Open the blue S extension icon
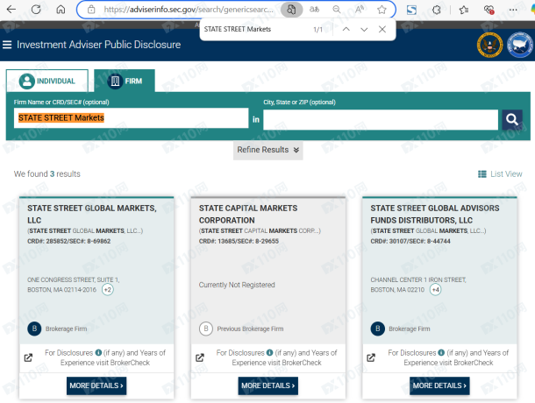The height and width of the screenshot is (403, 535). click(412, 10)
